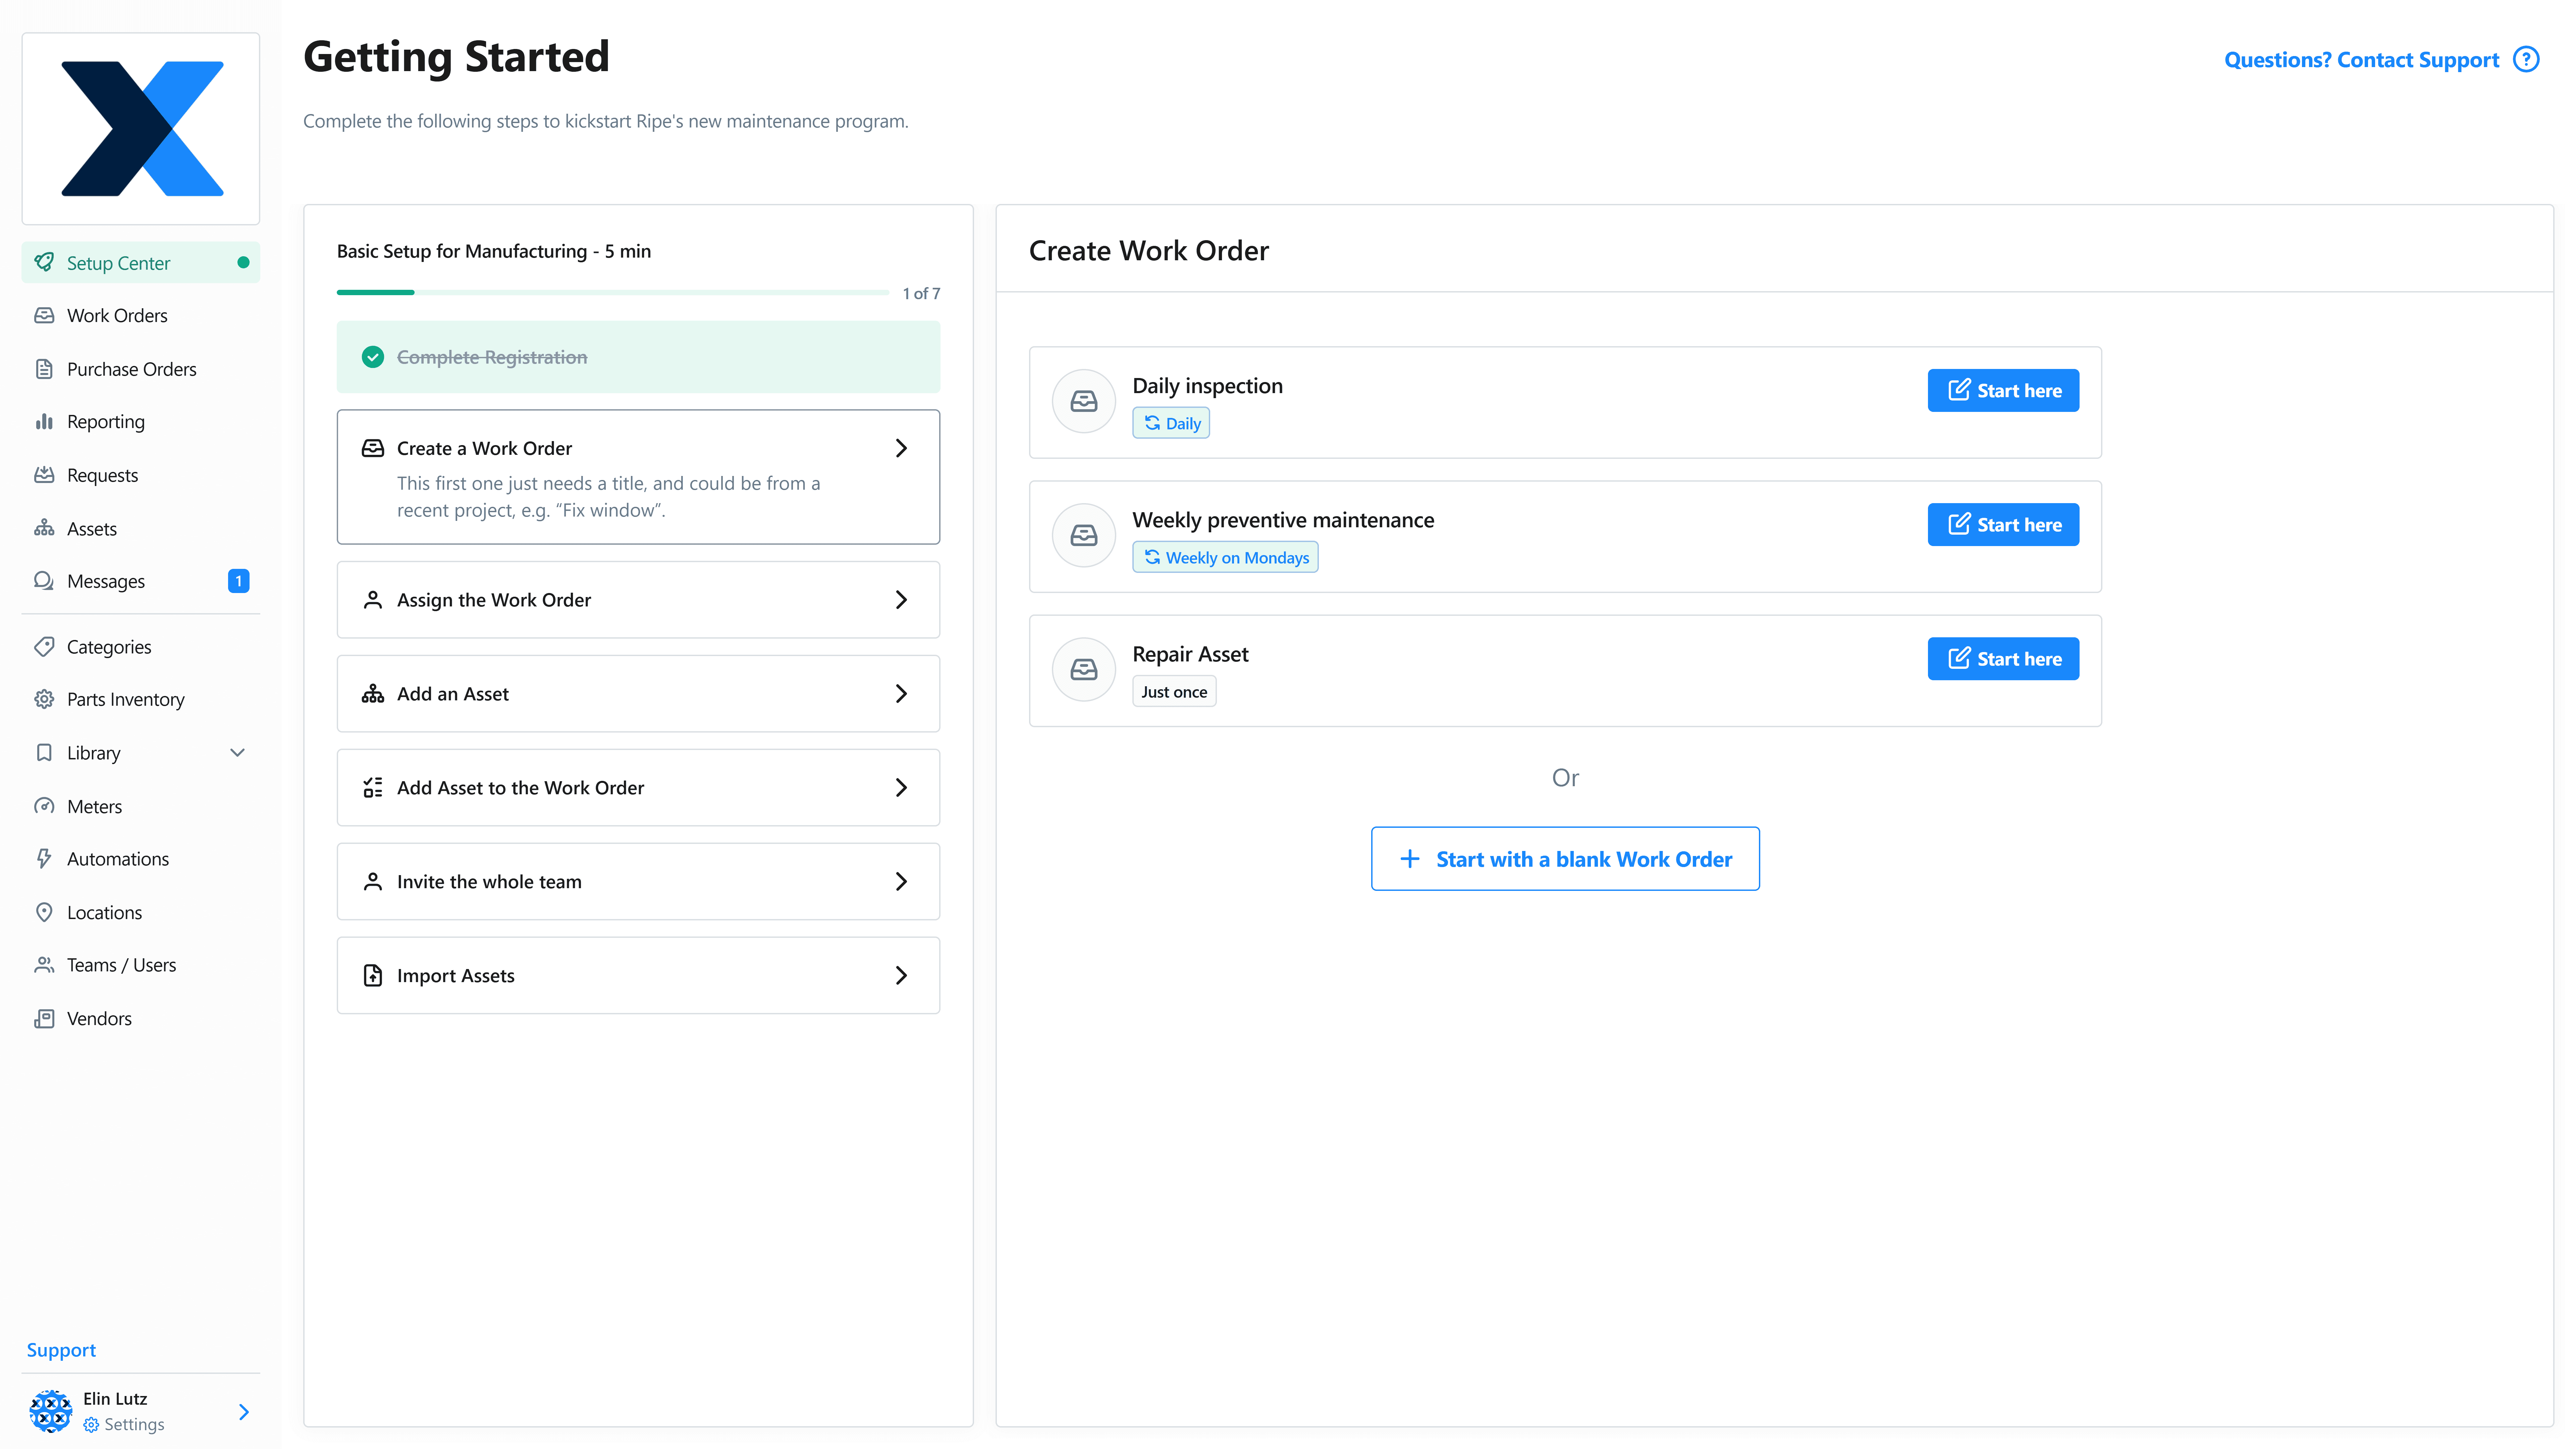Viewport: 2576px width, 1449px height.
Task: Click the Setup Center rocket icon
Action: click(x=44, y=262)
